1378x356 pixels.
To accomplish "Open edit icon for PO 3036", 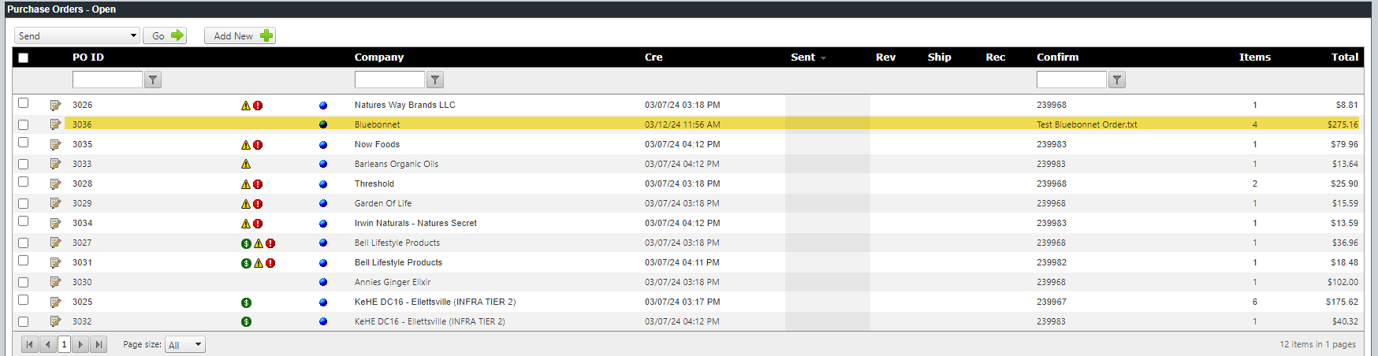I will click(x=55, y=124).
